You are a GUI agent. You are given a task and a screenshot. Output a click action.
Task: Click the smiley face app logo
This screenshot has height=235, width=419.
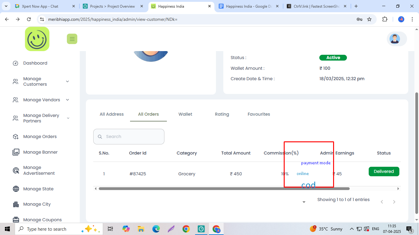pyautogui.click(x=37, y=39)
